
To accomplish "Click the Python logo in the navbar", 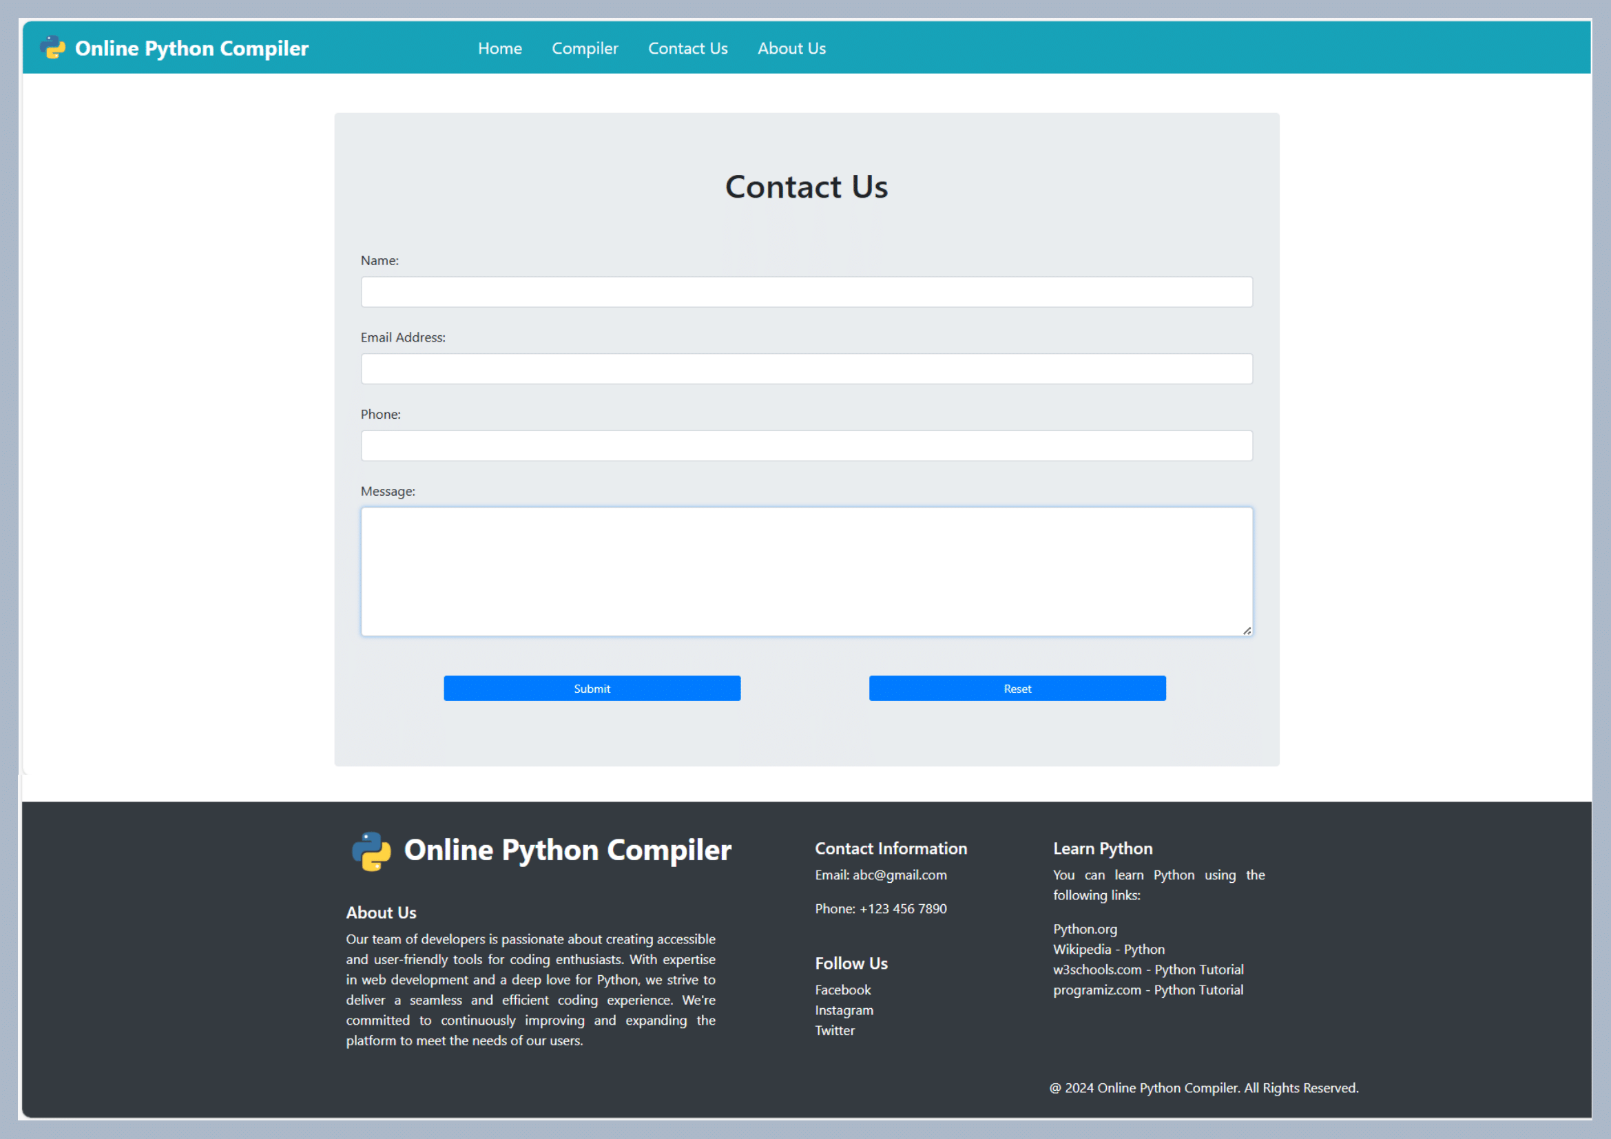I will [x=52, y=48].
